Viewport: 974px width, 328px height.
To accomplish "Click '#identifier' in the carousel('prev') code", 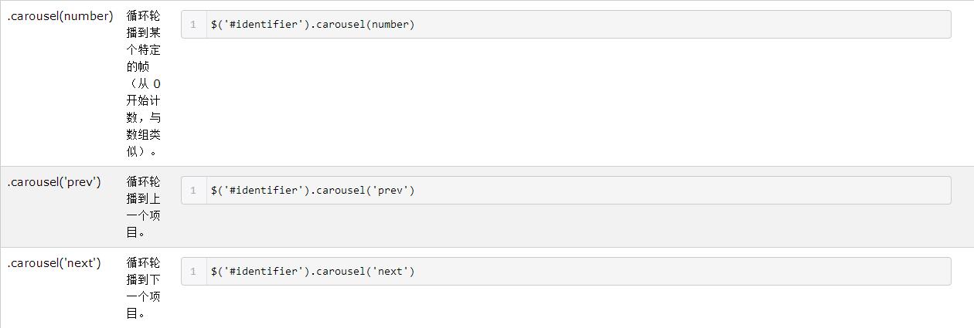I will coord(261,191).
